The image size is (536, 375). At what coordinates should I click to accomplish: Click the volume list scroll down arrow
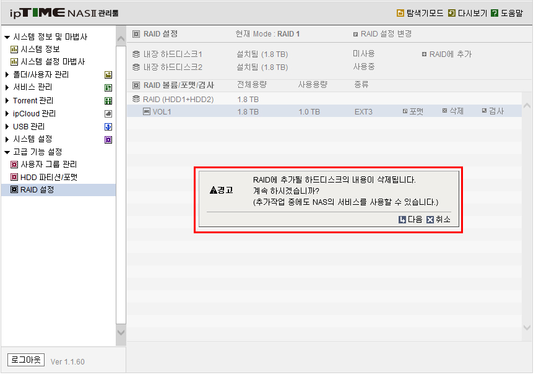tap(527, 327)
